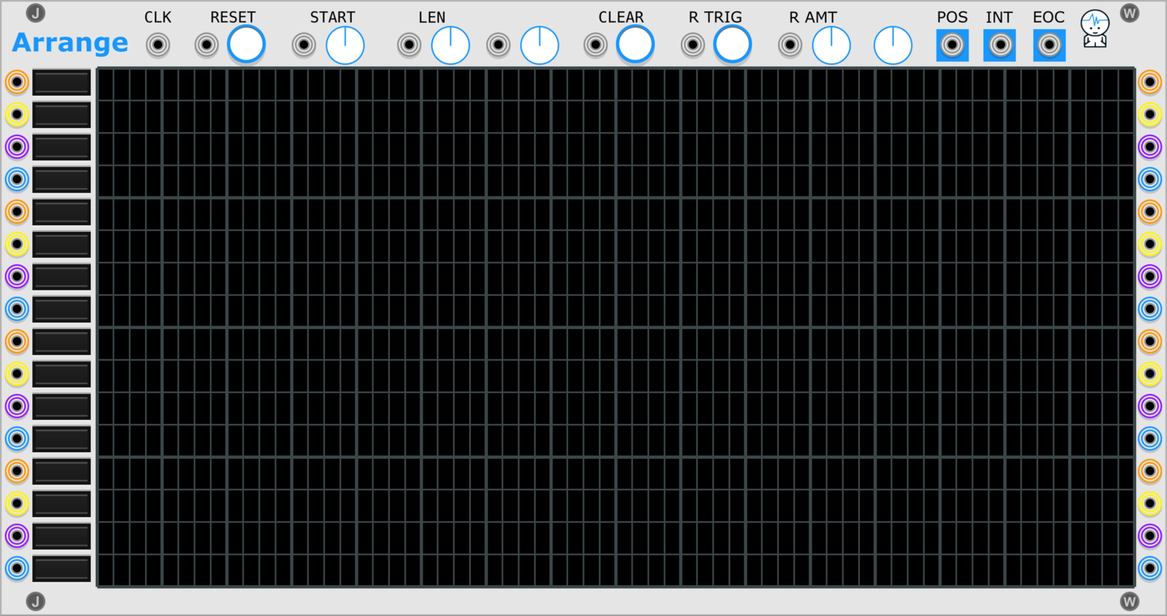1167x616 pixels.
Task: Click the LEN knob
Action: click(451, 45)
